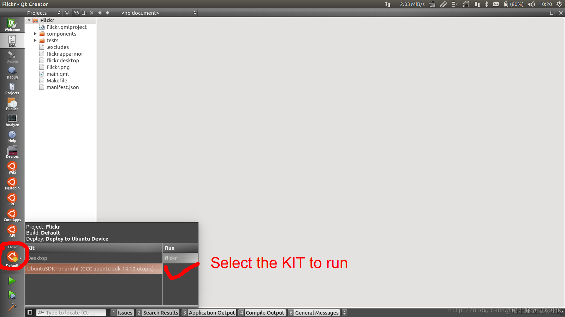Open the Help mode
The height and width of the screenshot is (317, 565).
pyautogui.click(x=12, y=136)
